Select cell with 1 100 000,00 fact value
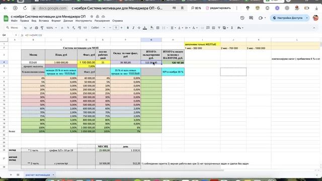 click(x=86, y=62)
